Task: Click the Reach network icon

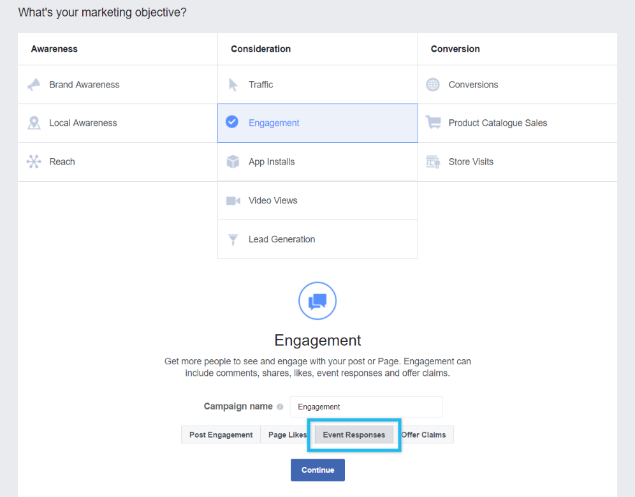Action: (34, 162)
